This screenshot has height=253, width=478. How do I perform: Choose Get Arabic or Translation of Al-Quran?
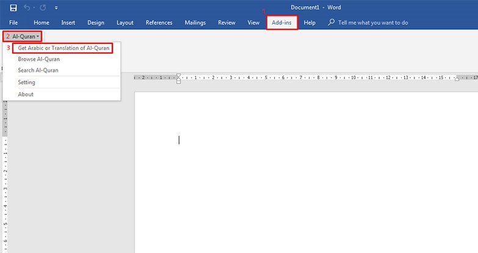click(x=63, y=48)
